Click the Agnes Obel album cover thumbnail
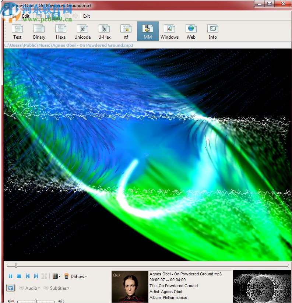The height and width of the screenshot is (303, 292). (x=130, y=286)
